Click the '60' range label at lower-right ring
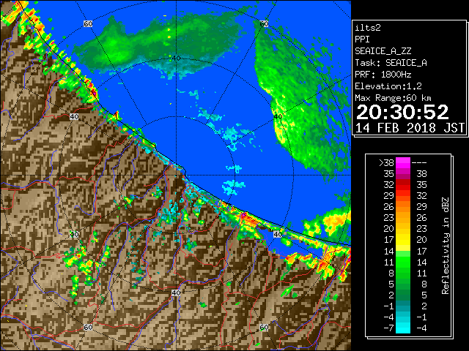This screenshot has width=469, height=351. point(264,328)
